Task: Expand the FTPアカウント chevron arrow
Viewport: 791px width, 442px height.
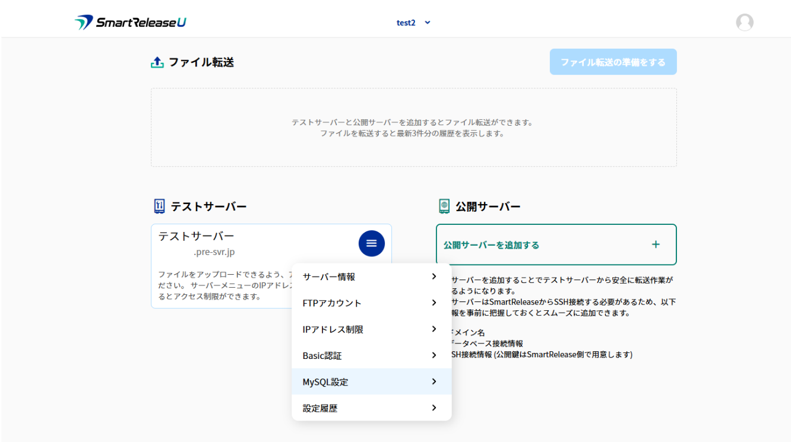Action: (x=434, y=303)
